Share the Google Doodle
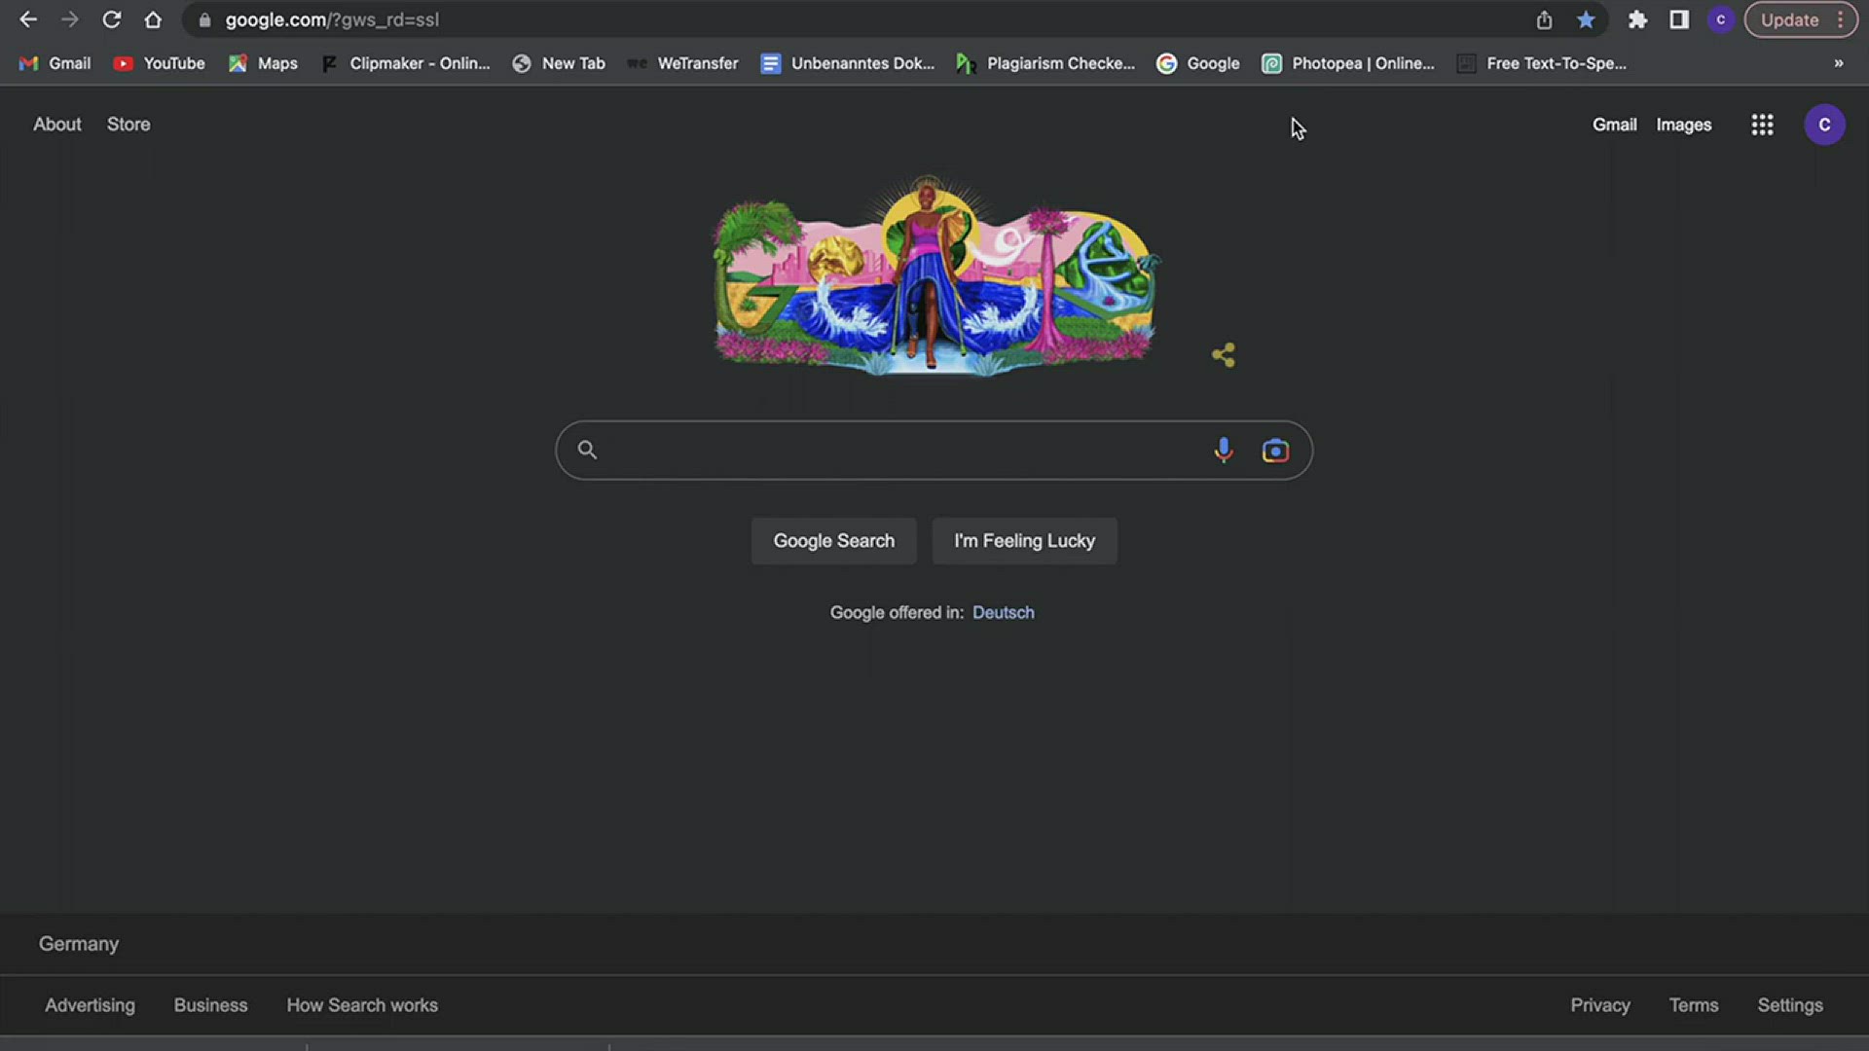The height and width of the screenshot is (1051, 1869). tap(1224, 355)
